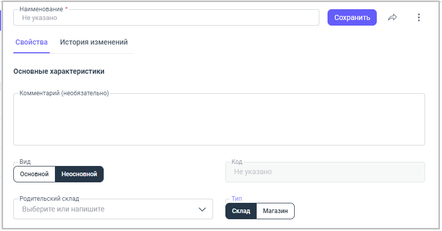Click the share arrow icon
This screenshot has height=231, width=442.
coord(393,17)
